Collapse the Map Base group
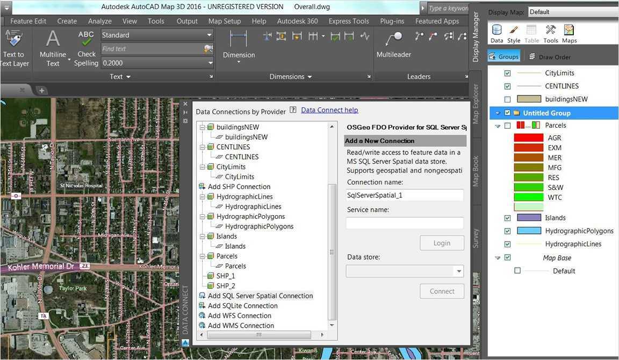The width and height of the screenshot is (619, 360). click(498, 258)
